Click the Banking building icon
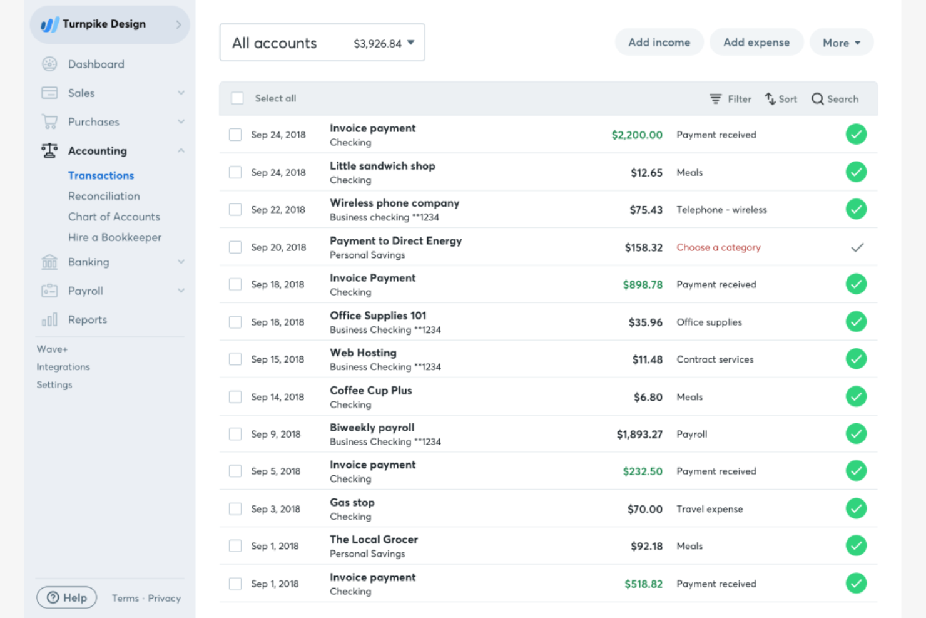 pyautogui.click(x=49, y=262)
